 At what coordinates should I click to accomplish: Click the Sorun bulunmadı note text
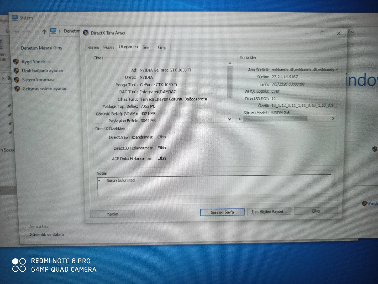tap(122, 180)
